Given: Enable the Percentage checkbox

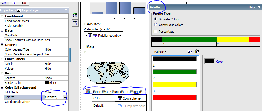Looking at the screenshot, I should [x=155, y=32].
